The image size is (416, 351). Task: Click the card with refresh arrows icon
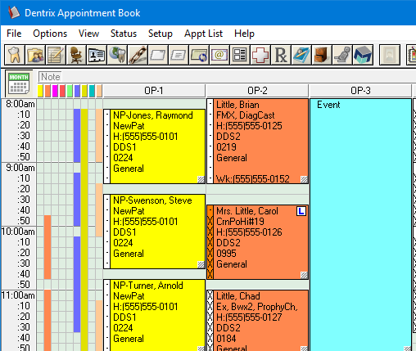pyautogui.click(x=199, y=55)
